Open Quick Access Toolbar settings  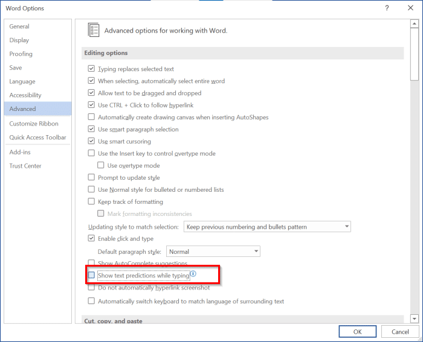pyautogui.click(x=37, y=138)
